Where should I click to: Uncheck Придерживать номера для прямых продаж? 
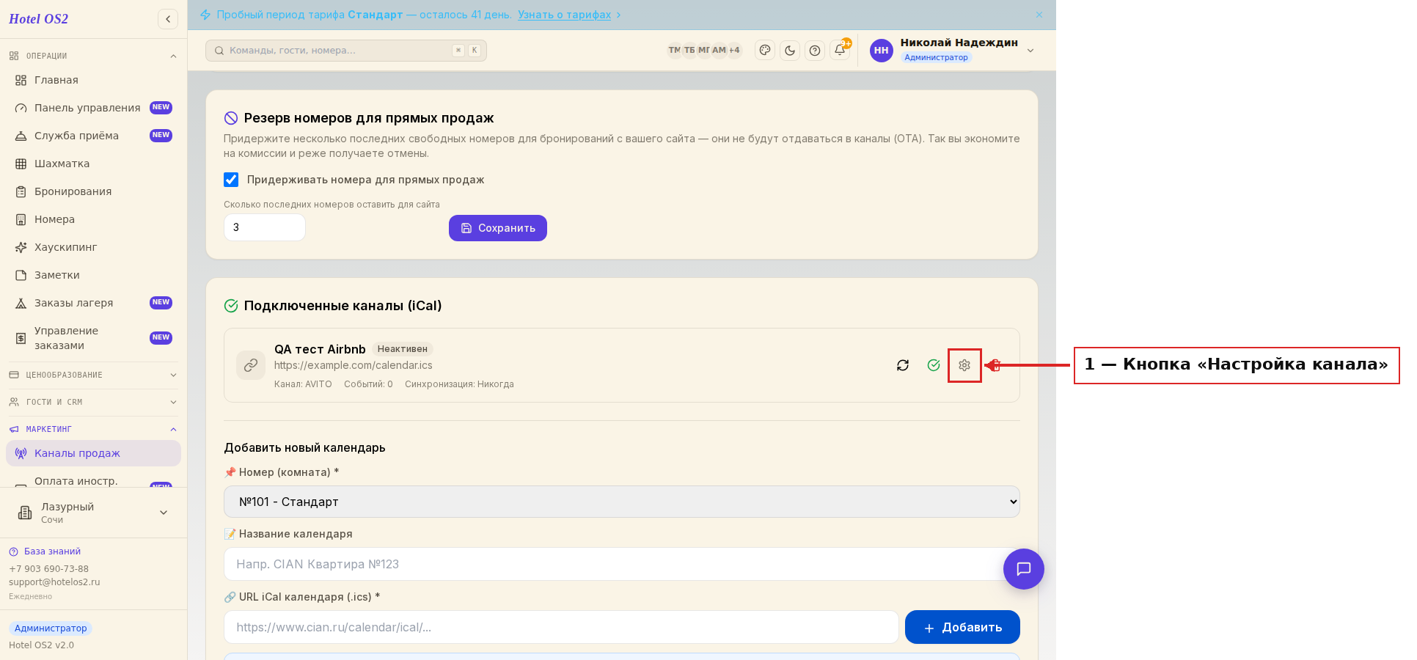231,180
